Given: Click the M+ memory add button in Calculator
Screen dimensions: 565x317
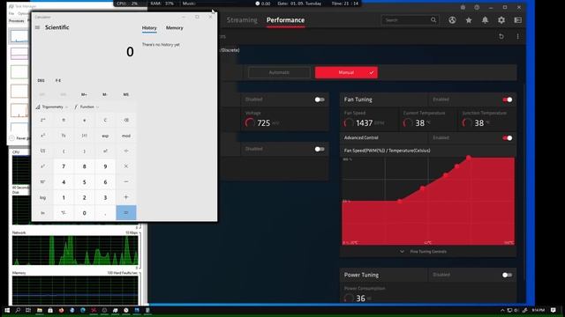Looking at the screenshot, I should coord(84,94).
